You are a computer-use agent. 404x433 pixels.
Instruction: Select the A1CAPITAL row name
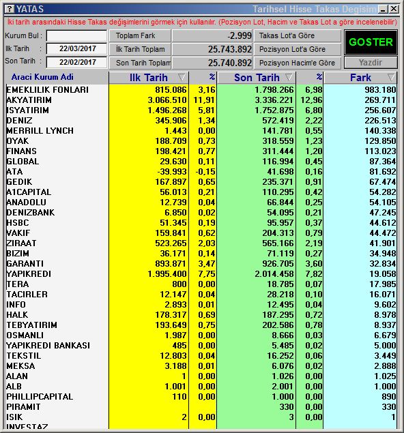29,192
